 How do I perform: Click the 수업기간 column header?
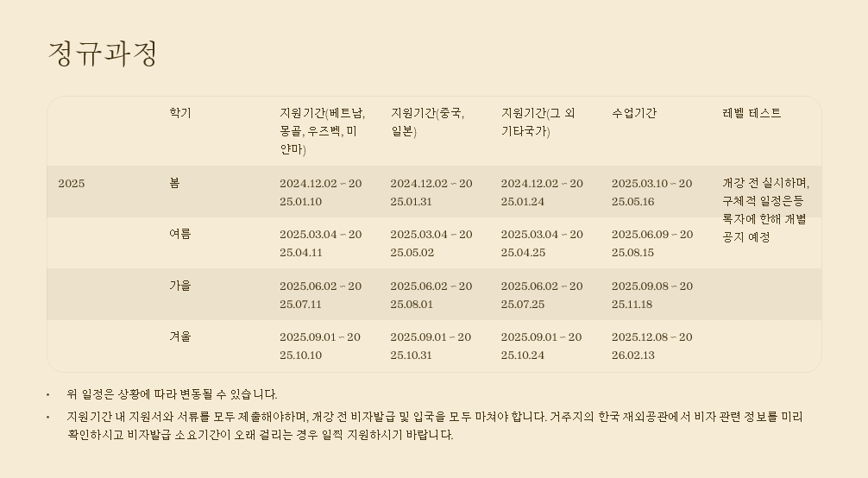point(634,113)
